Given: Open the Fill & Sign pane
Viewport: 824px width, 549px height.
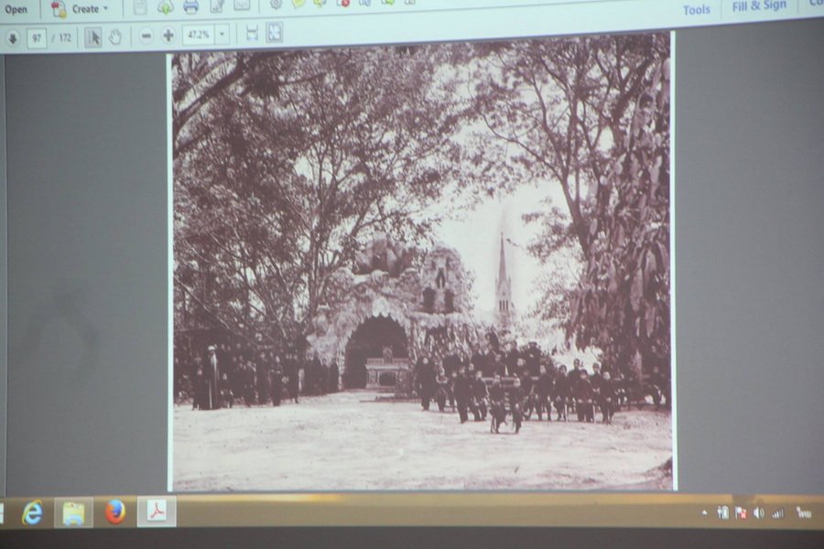Looking at the screenshot, I should [759, 5].
